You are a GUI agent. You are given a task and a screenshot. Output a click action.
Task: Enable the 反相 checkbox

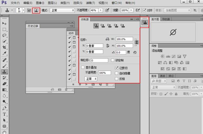pos(116,79)
